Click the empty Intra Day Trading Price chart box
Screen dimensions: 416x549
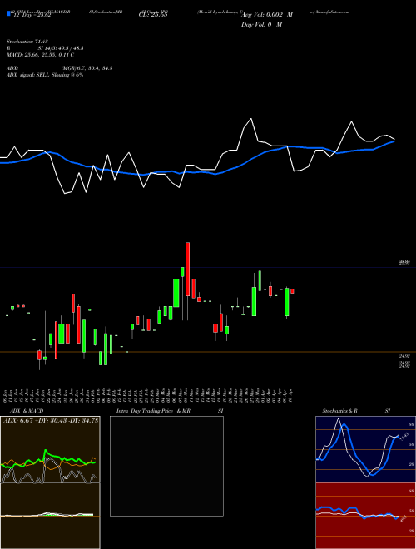pyautogui.click(x=166, y=466)
